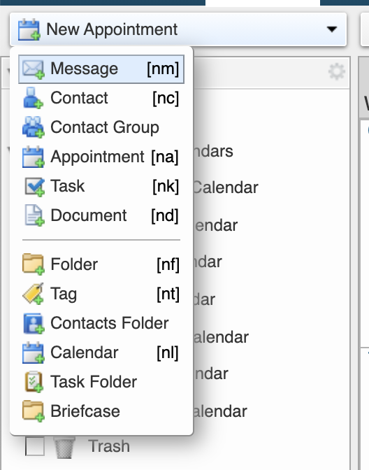Select Calendar in the New menu

101,352
